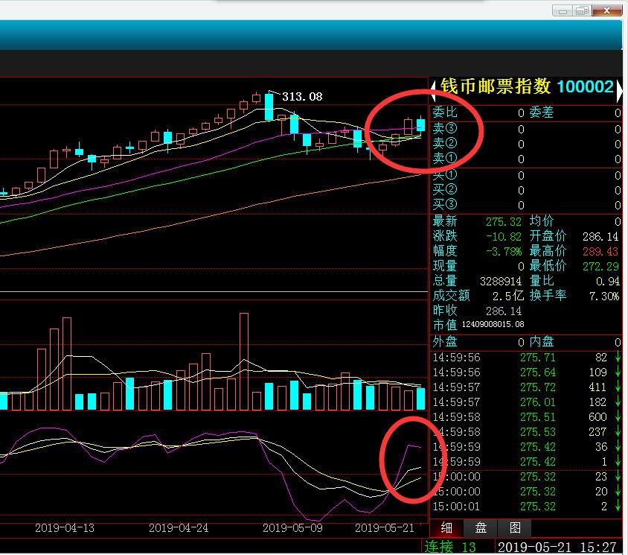The image size is (628, 555).
Task: Select the 2019-05-09 date axis label
Action: [292, 528]
